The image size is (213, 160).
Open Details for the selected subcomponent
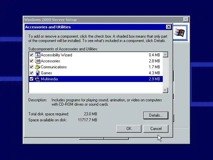(x=156, y=115)
